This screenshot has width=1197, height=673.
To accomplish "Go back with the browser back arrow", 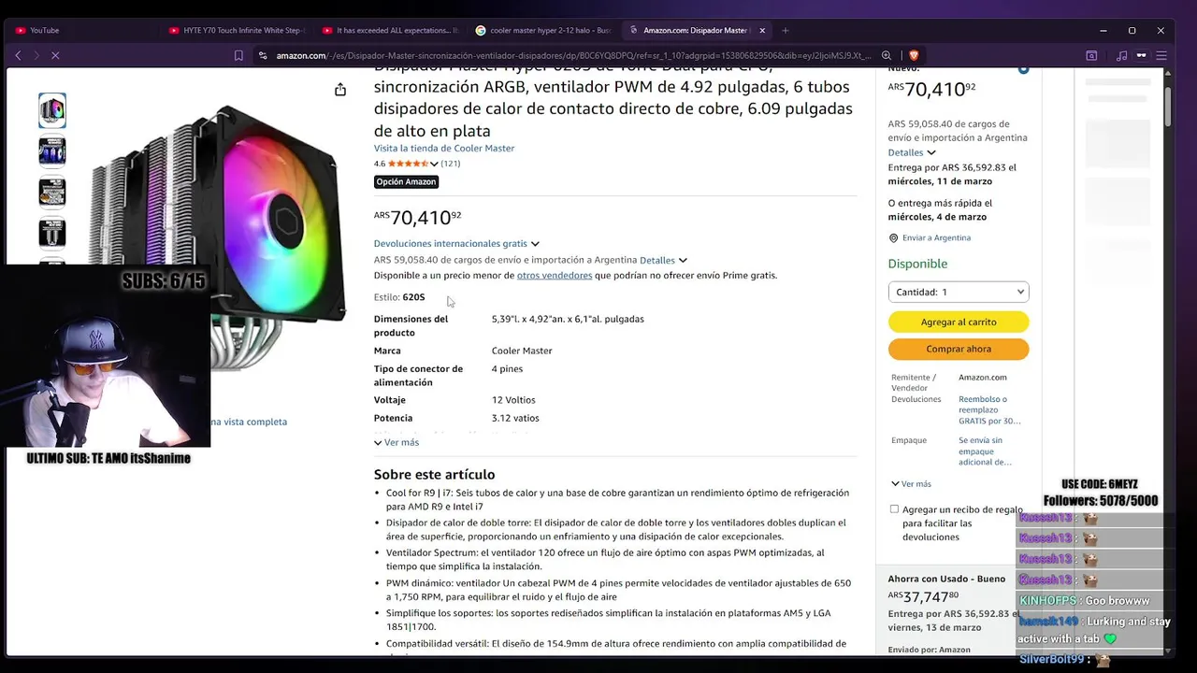I will point(18,56).
